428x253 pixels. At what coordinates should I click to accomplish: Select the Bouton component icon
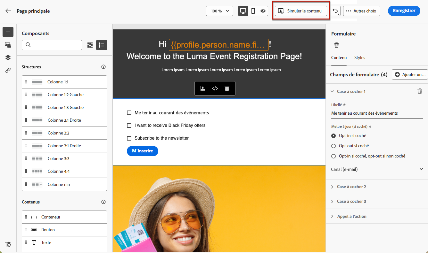tap(34, 230)
